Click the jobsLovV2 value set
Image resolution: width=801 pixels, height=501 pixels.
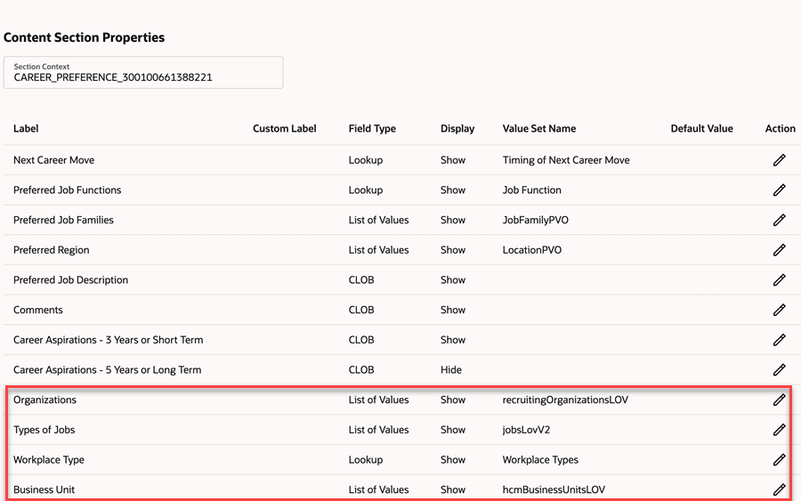(526, 430)
